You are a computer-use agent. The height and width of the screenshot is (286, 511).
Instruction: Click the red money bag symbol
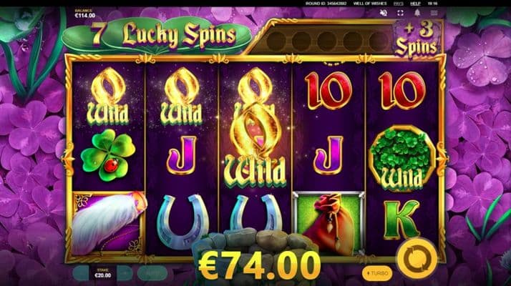point(328,224)
